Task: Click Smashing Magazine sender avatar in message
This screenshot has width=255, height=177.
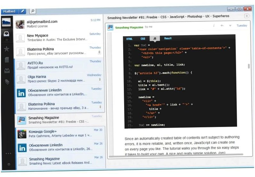Action: [110, 28]
